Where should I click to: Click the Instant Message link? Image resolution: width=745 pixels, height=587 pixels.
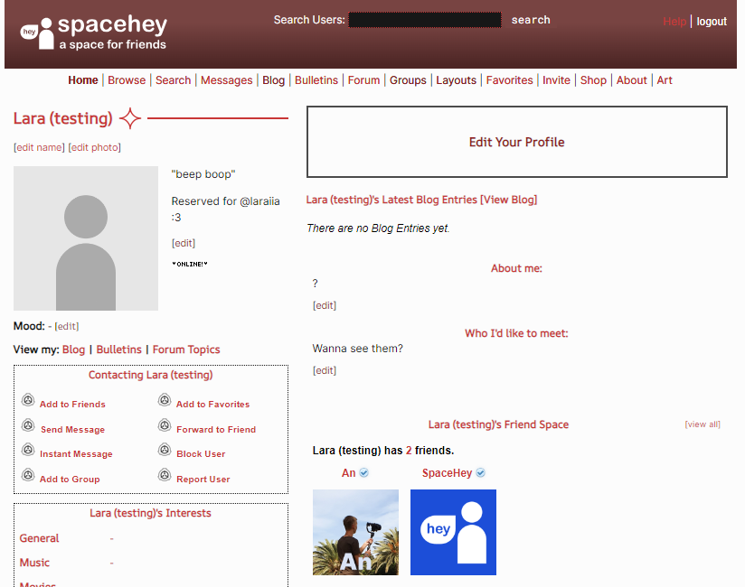(76, 454)
